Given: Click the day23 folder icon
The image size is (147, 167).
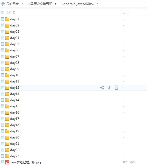Looking at the screenshot, I should [x=7, y=156].
